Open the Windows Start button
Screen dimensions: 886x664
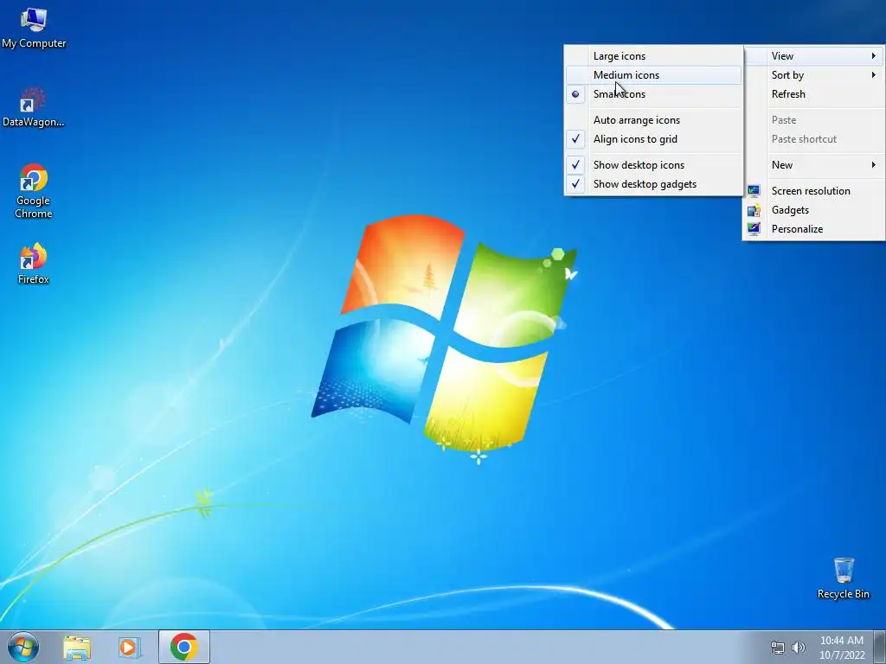click(23, 647)
